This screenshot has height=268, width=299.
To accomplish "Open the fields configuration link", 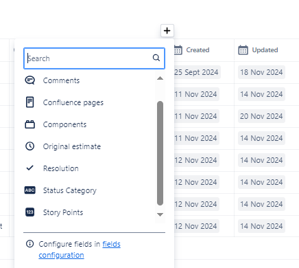I will click(80, 249).
